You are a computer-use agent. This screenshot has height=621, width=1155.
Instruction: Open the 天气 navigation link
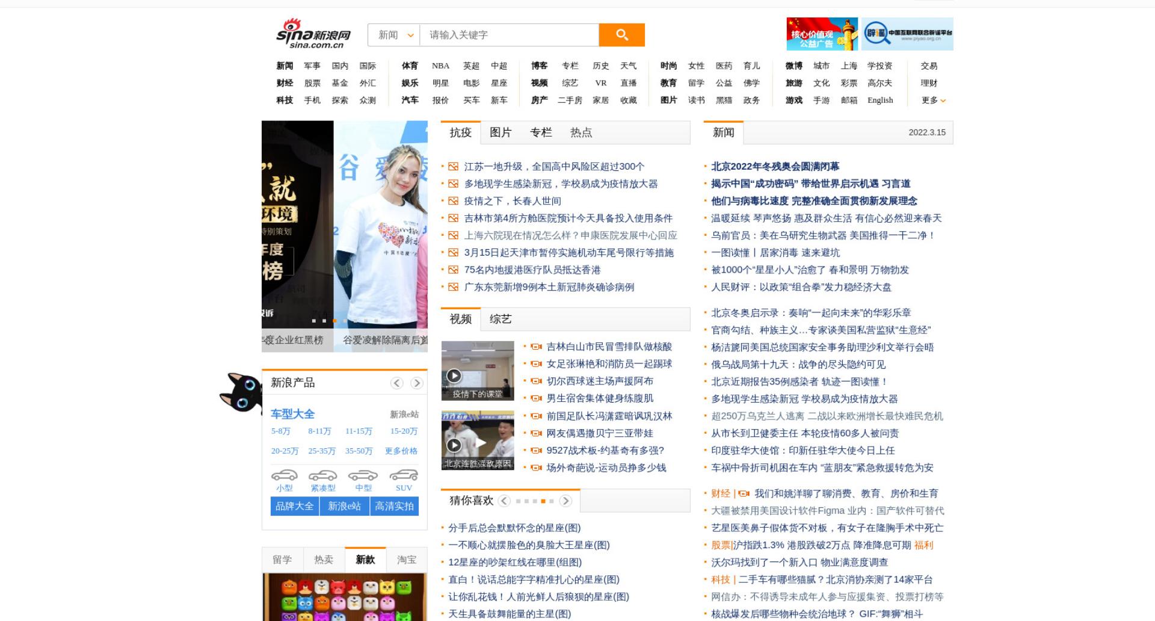click(629, 66)
